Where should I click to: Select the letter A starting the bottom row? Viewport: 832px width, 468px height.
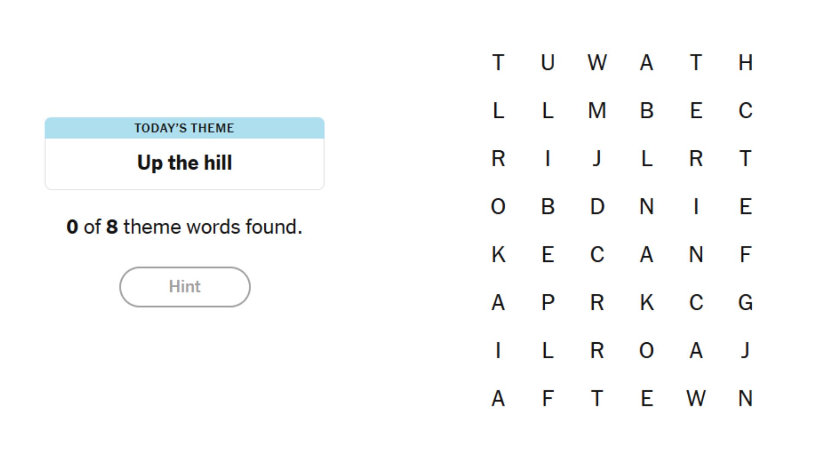498,399
